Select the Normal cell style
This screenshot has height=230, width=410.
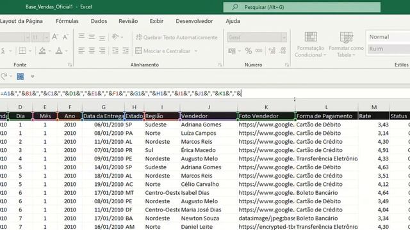(388, 37)
